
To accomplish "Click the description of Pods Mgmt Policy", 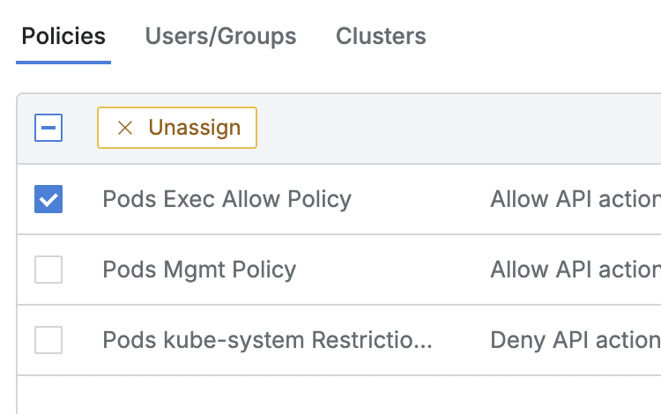I will [x=575, y=270].
